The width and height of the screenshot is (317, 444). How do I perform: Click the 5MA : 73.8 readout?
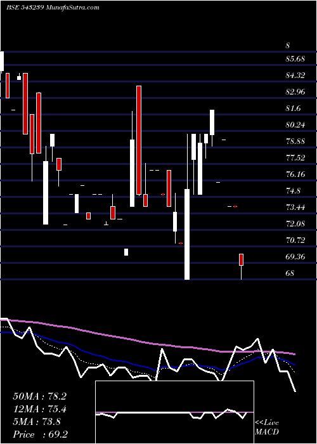click(37, 422)
